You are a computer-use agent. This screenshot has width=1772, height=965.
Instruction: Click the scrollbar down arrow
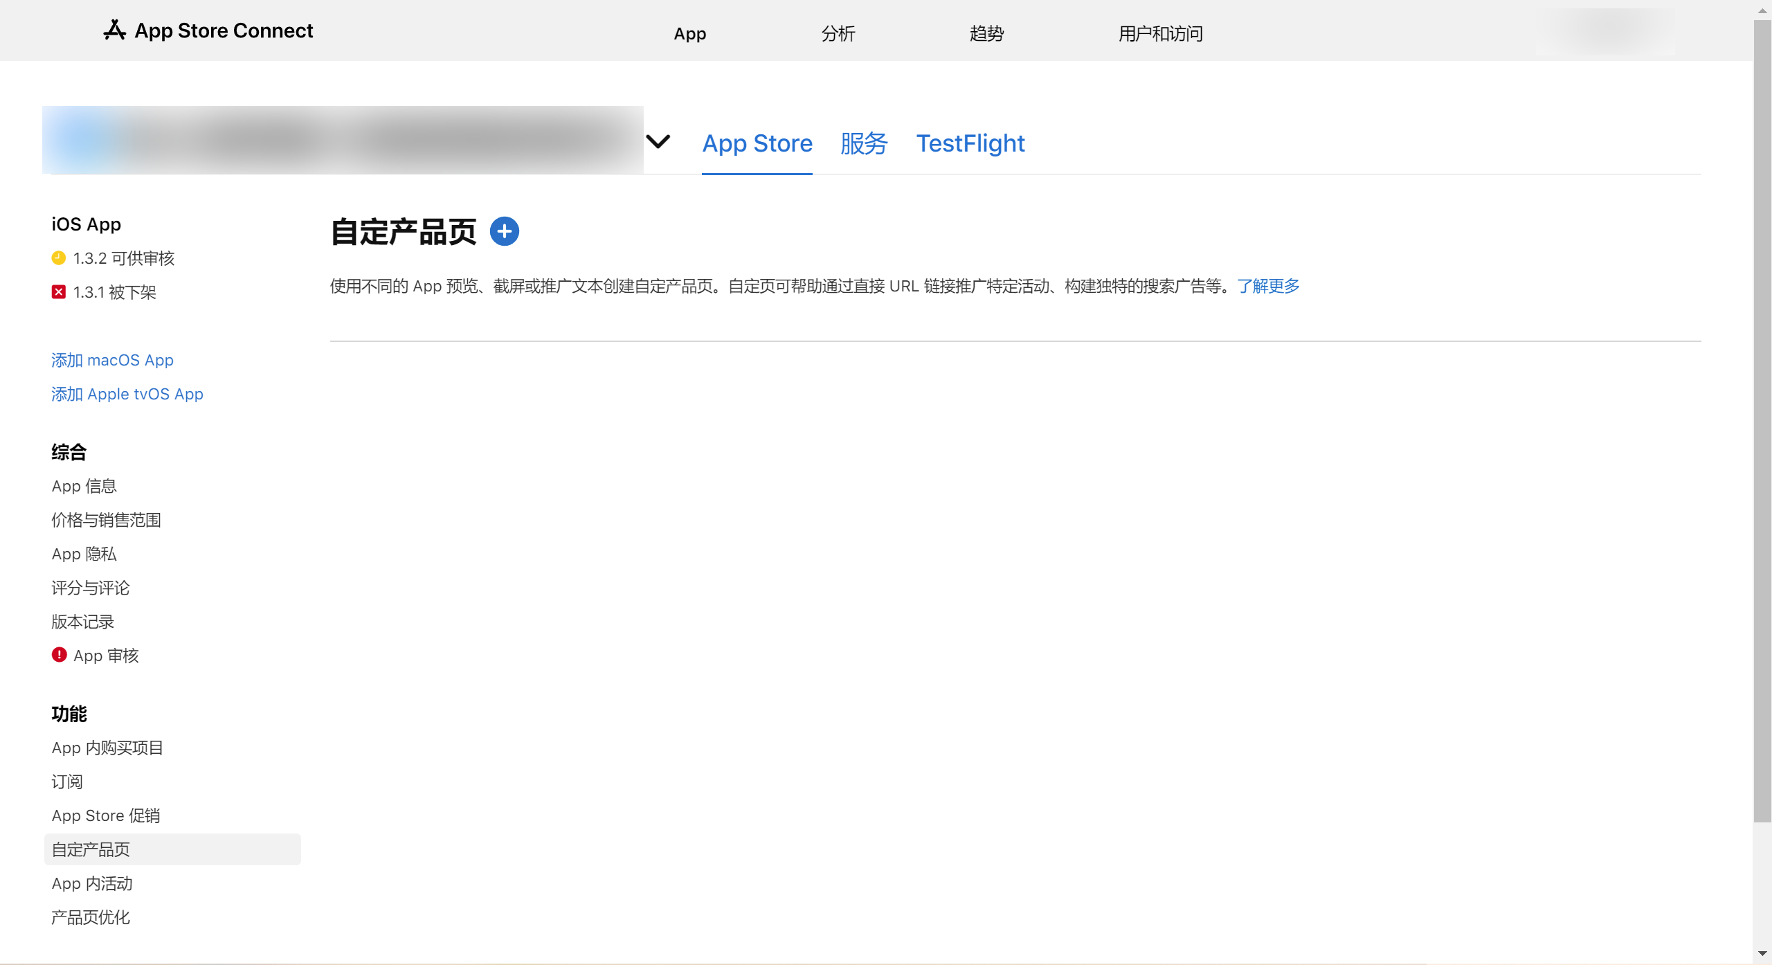[1762, 954]
